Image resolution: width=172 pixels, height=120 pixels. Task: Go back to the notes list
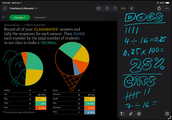[x=132, y=8]
